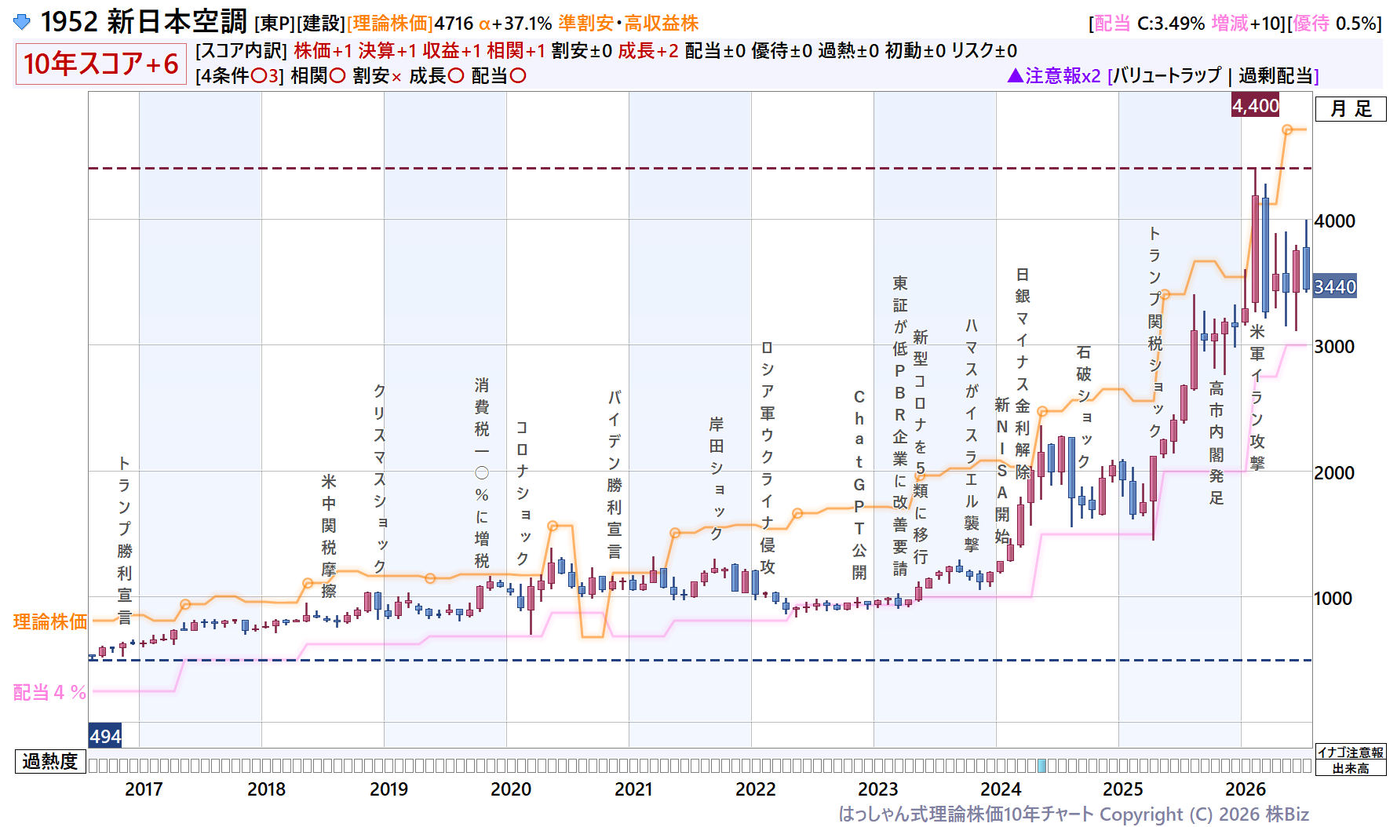This screenshot has height=827, width=1397.
Task: Click the 10年スコア+6 score button
Action: click(x=100, y=64)
